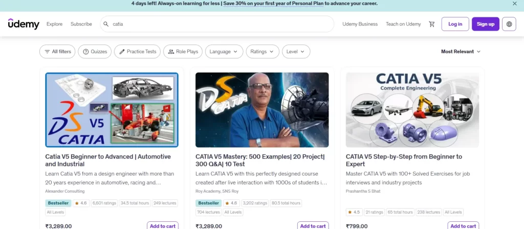Click the Alexander Consulting instructor name
The height and width of the screenshot is (229, 524).
[x=65, y=191]
